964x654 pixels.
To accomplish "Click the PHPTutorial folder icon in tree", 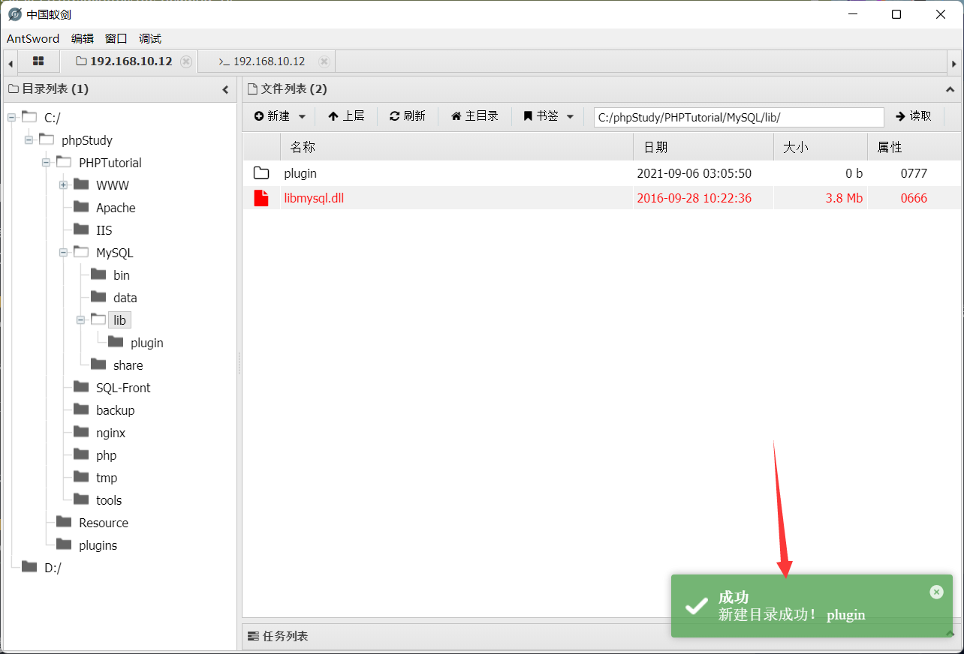I will pyautogui.click(x=64, y=161).
